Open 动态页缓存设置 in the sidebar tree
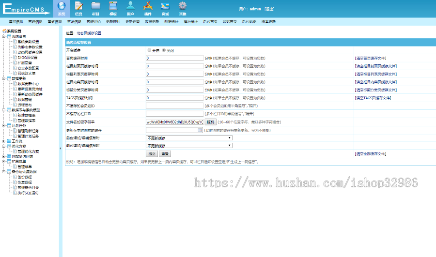Screen dimensions: 436x257 tap(30, 52)
